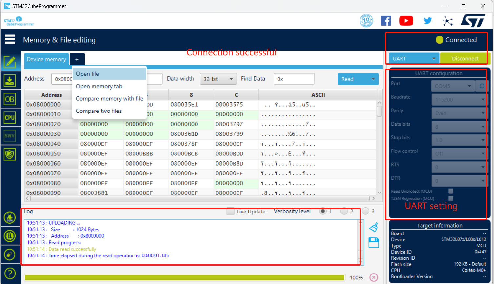This screenshot has height=284, width=494.
Task: Cancel the operation with red X icon
Action: click(x=374, y=277)
